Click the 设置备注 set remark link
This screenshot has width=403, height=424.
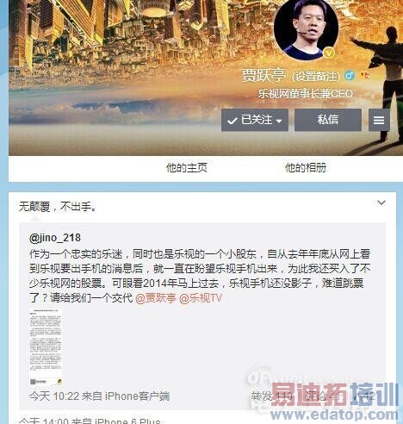coord(316,77)
